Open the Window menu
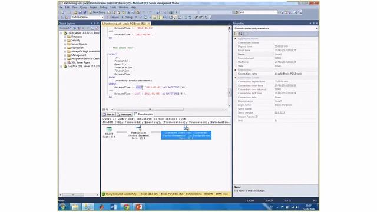Screen dimensions: 377x212 tap(123, 8)
